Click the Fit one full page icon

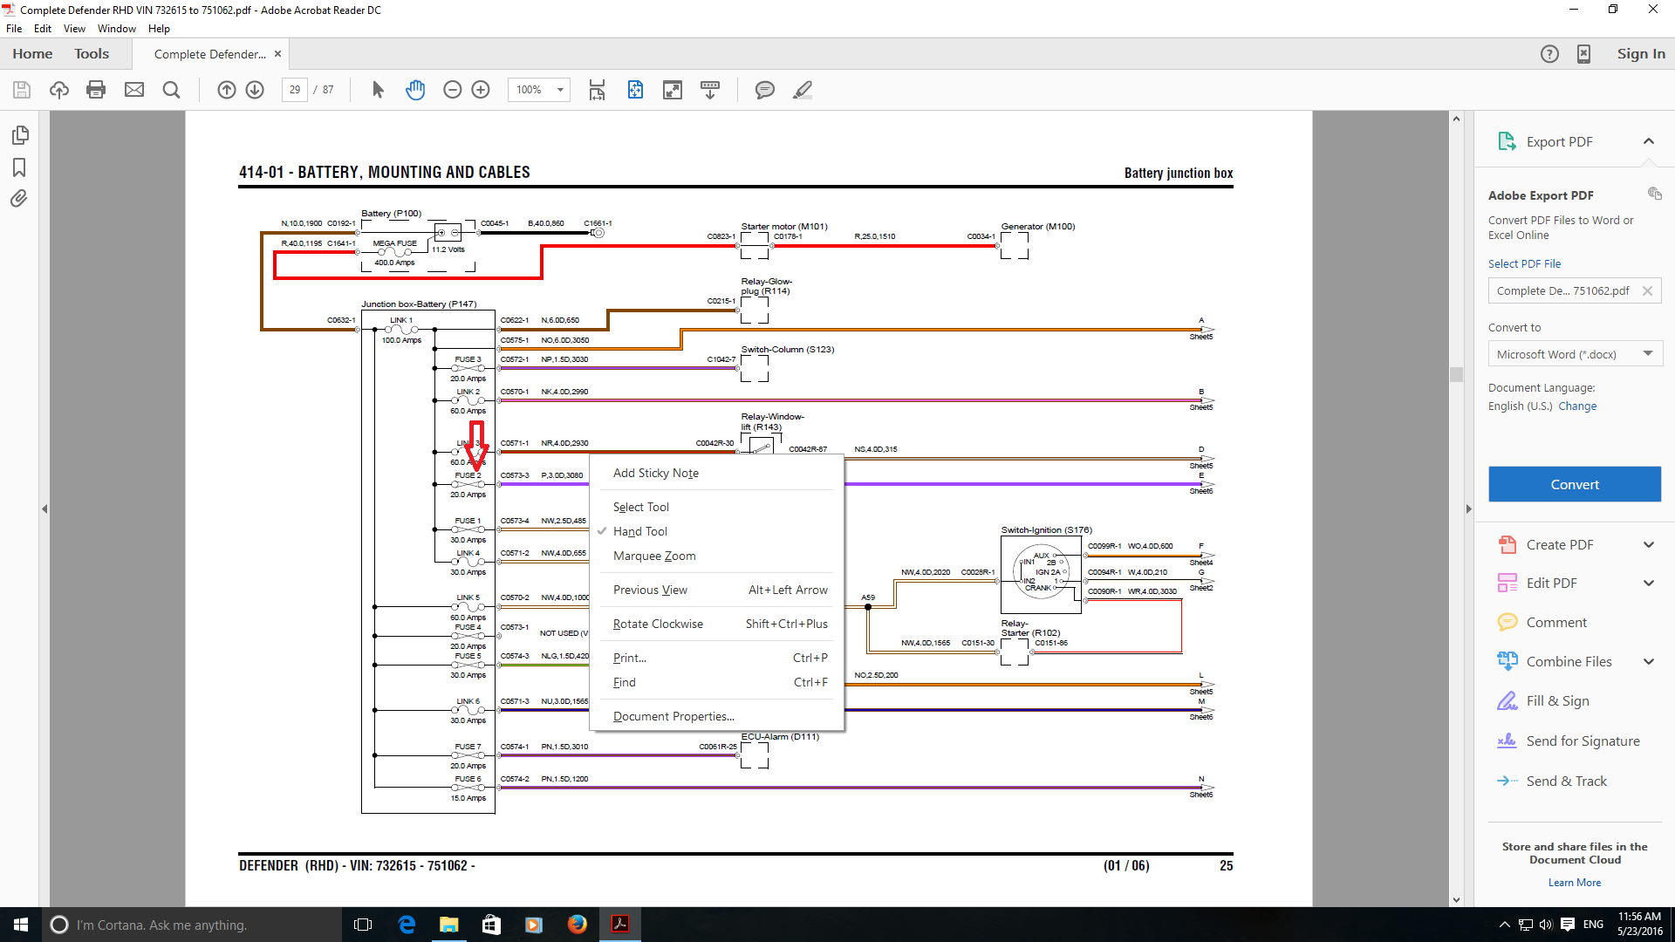pyautogui.click(x=635, y=90)
